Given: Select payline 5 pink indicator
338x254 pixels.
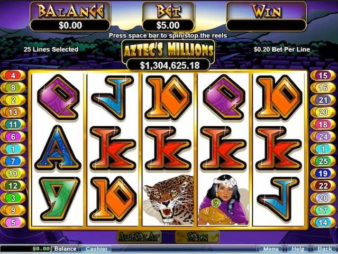Looking at the screenshot, I should click(13, 222).
